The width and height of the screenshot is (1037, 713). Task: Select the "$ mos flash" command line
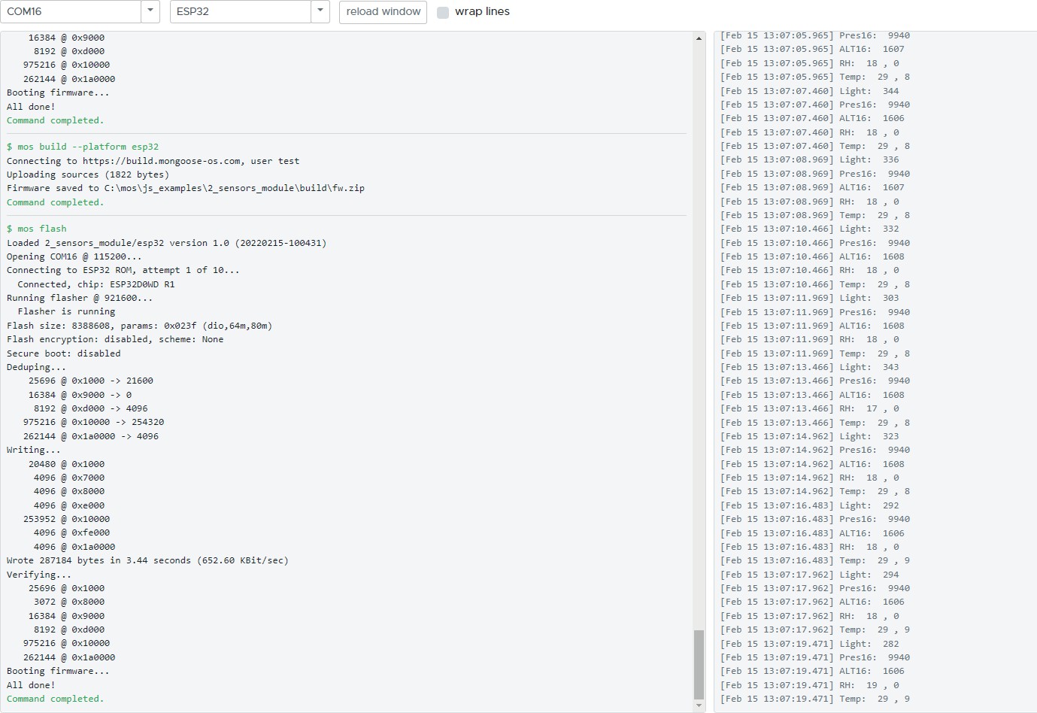37,229
